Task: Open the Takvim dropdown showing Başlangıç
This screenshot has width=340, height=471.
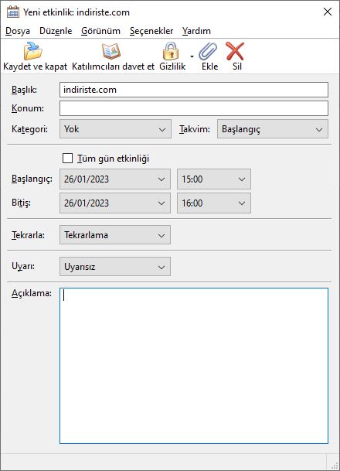Action: coord(273,129)
